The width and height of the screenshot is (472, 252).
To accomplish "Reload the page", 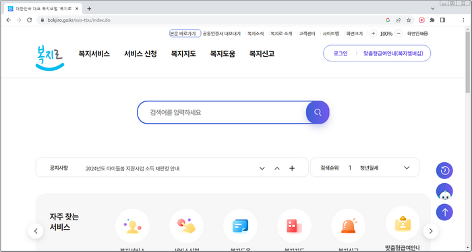I will click(x=29, y=20).
